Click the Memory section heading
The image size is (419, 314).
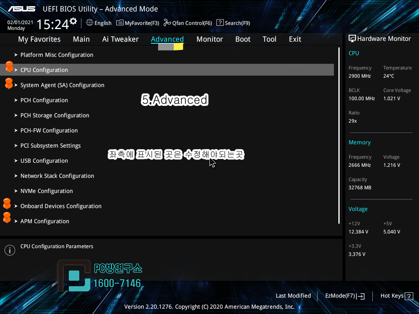click(359, 143)
